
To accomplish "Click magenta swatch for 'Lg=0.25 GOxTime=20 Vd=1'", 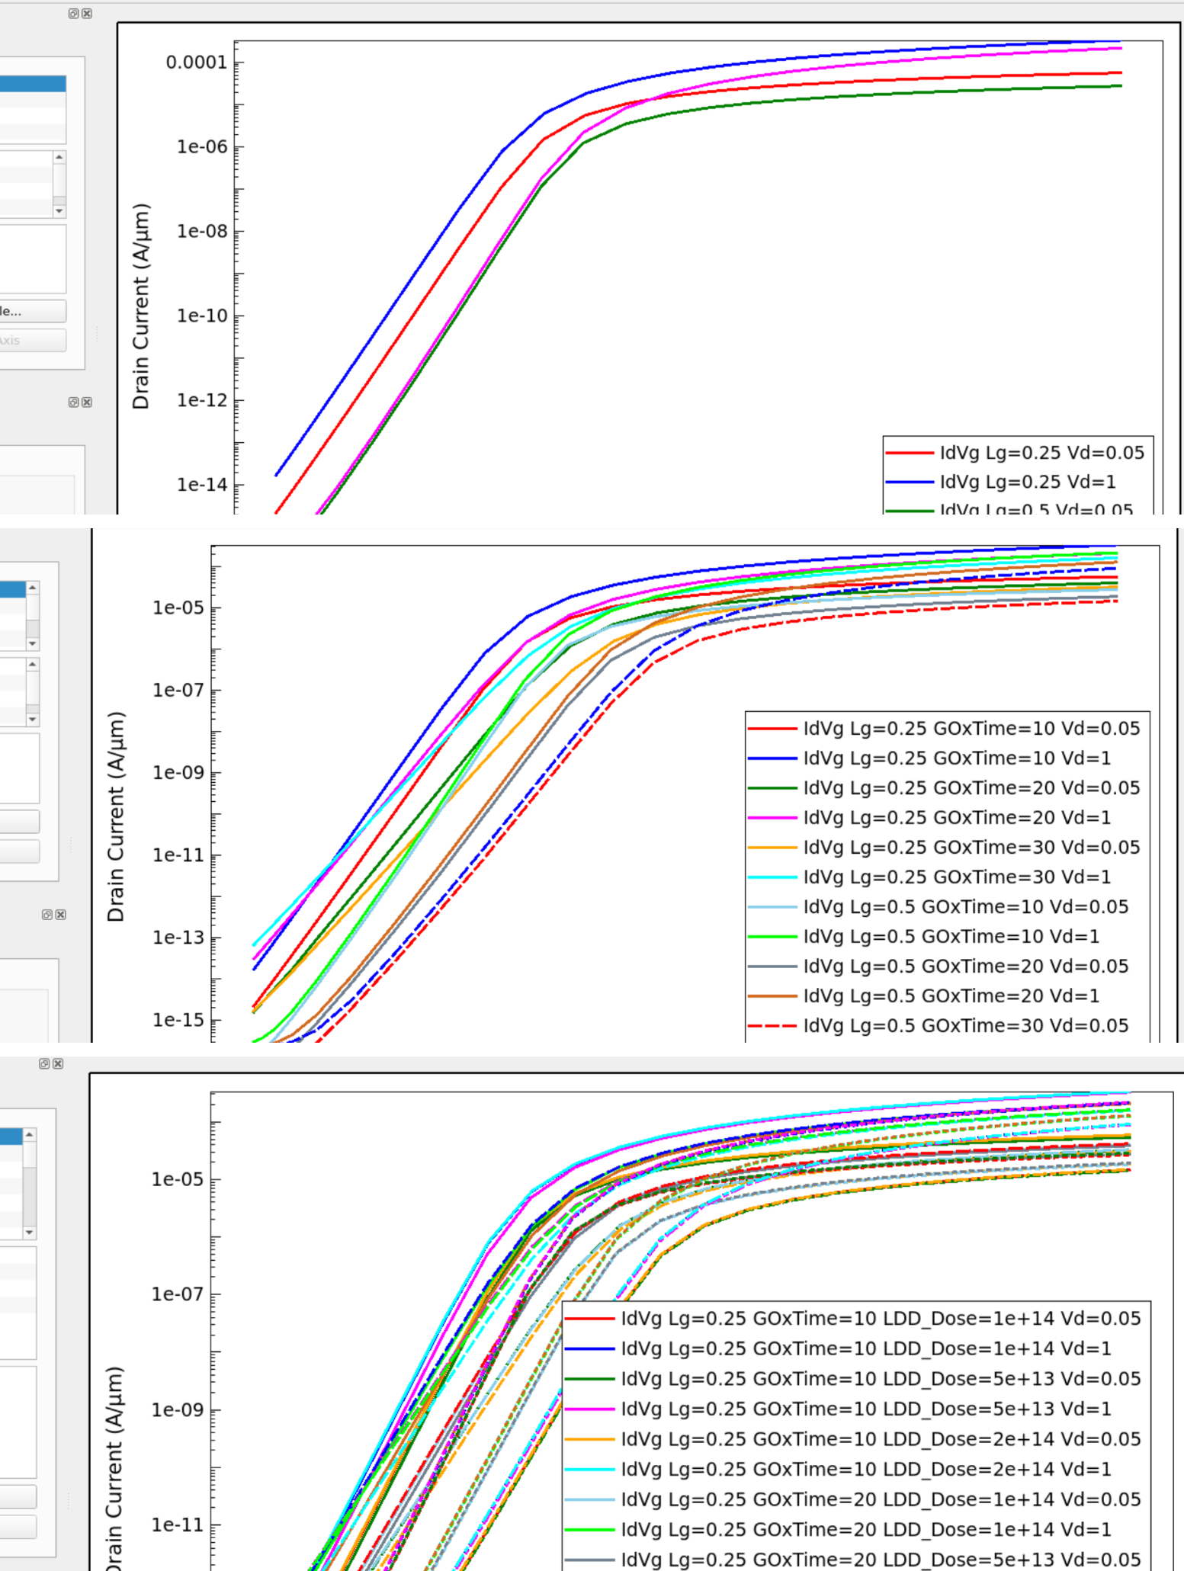I will [x=772, y=818].
